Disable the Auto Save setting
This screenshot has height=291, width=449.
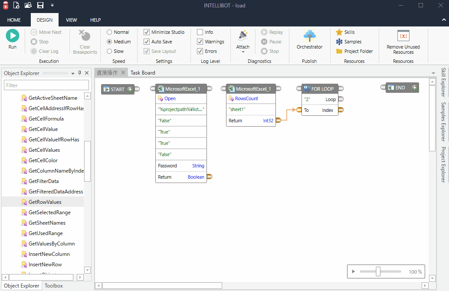(146, 41)
